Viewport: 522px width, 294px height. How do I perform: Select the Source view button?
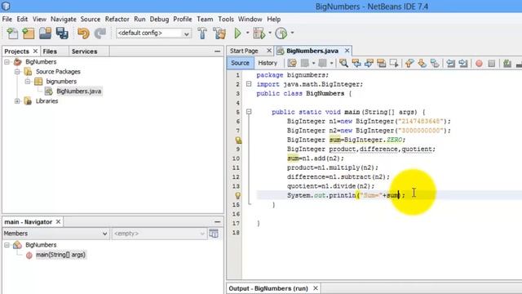240,63
